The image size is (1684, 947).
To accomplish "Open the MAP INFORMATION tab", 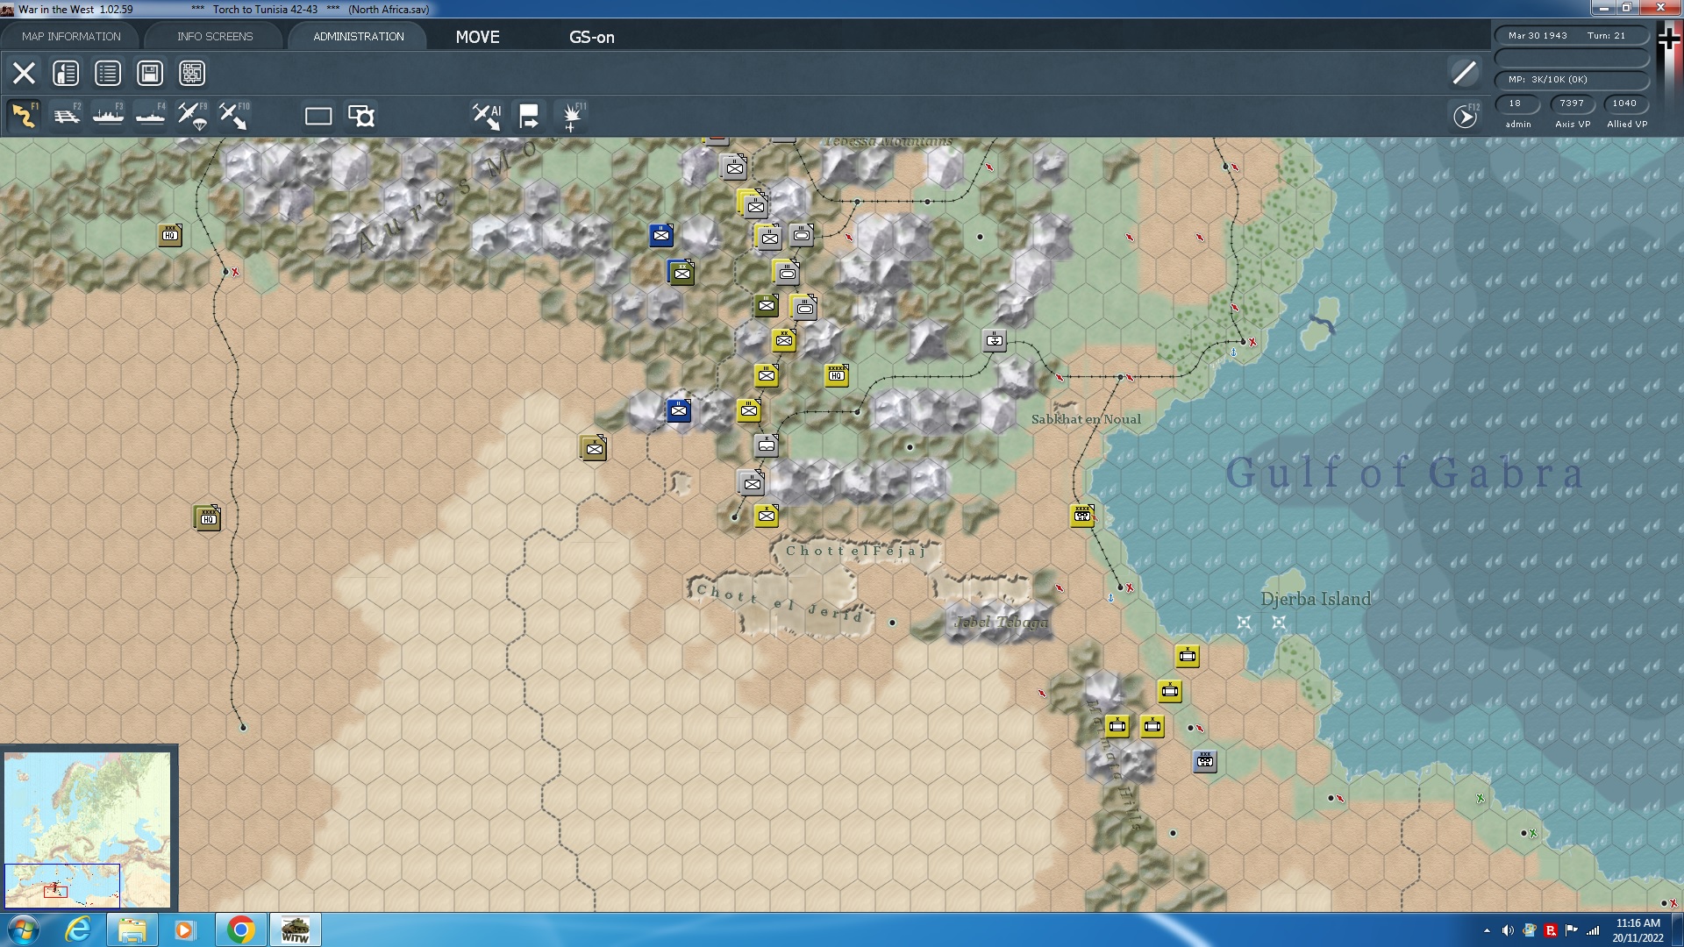I will point(71,36).
